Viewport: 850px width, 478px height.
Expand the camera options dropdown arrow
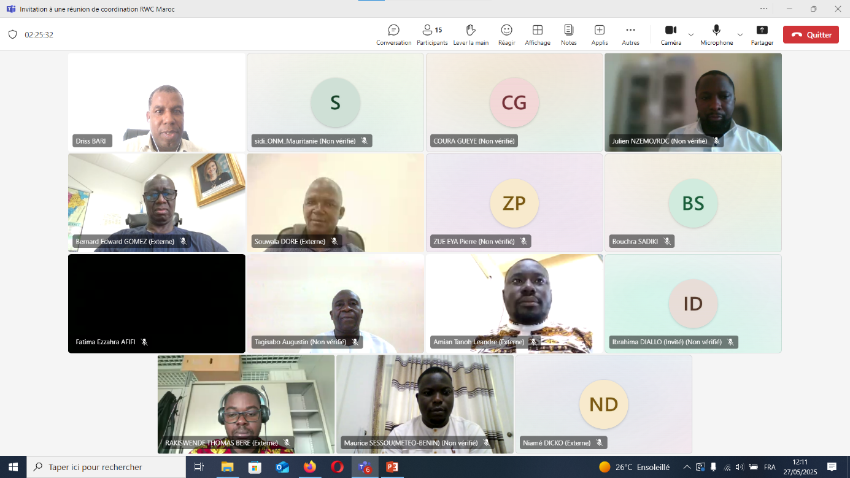pos(691,35)
